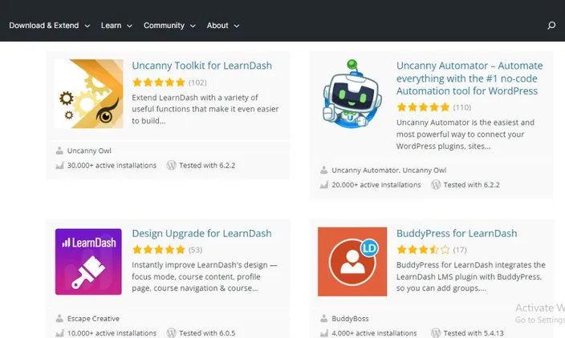Click chart icon beside 10,000+ active installations
The image size is (565, 338).
tap(59, 333)
